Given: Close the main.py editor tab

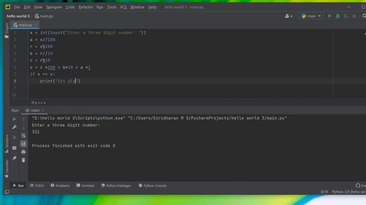Looking at the screenshot, I should tap(36, 25).
